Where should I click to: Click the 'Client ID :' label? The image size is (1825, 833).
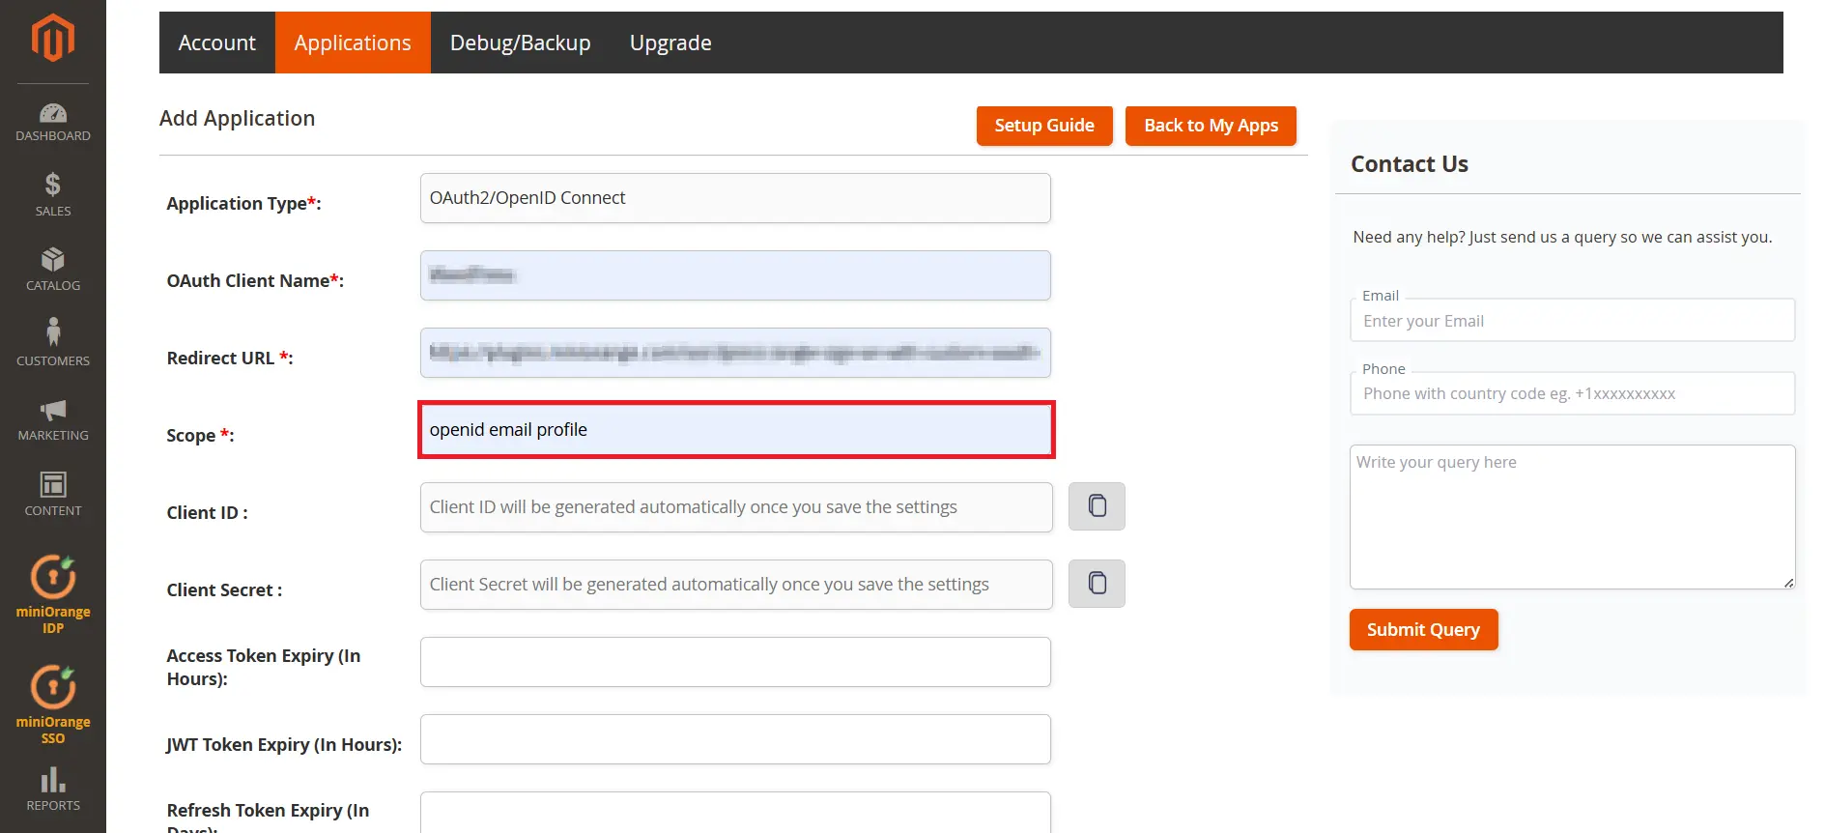[207, 512]
